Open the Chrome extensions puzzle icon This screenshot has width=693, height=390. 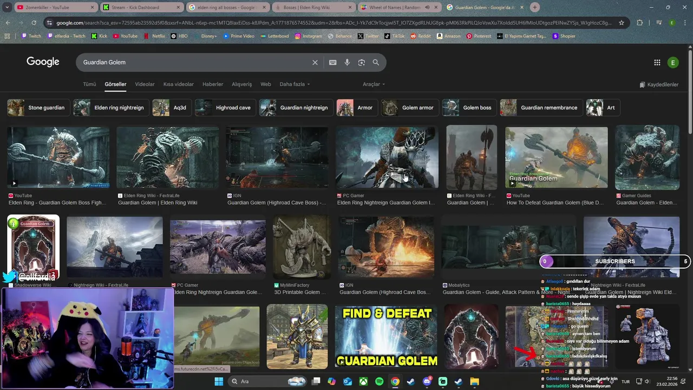640,23
